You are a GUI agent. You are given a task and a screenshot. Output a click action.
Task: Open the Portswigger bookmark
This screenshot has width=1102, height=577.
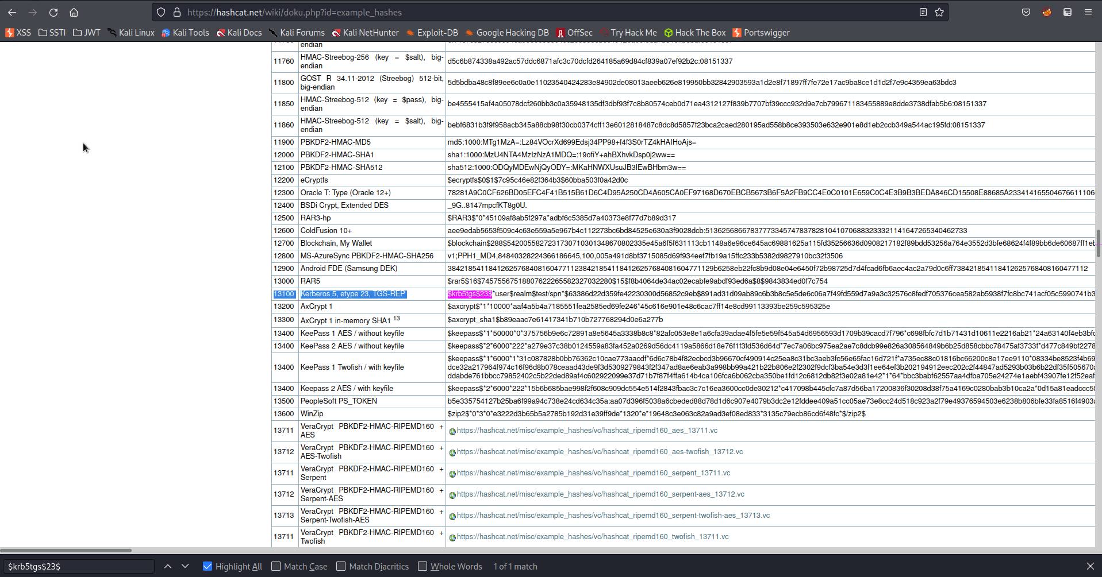[x=761, y=33]
